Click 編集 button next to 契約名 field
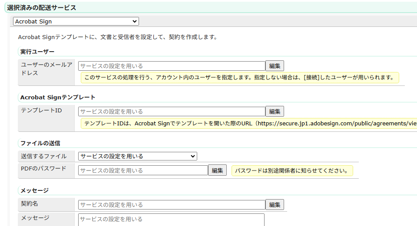 coord(275,205)
